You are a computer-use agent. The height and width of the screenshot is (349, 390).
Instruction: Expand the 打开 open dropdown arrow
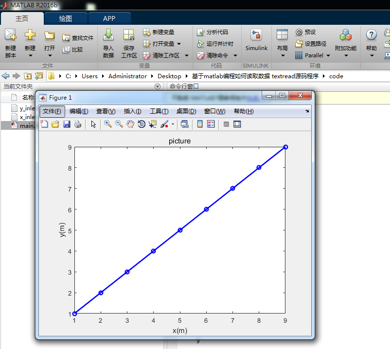coord(50,55)
